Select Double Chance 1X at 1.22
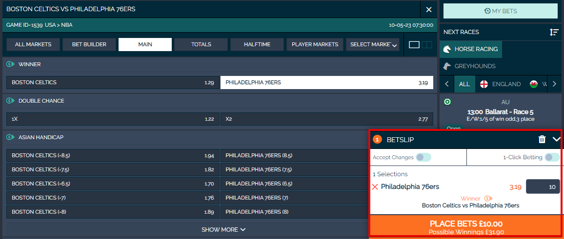The image size is (564, 239). pyautogui.click(x=113, y=119)
